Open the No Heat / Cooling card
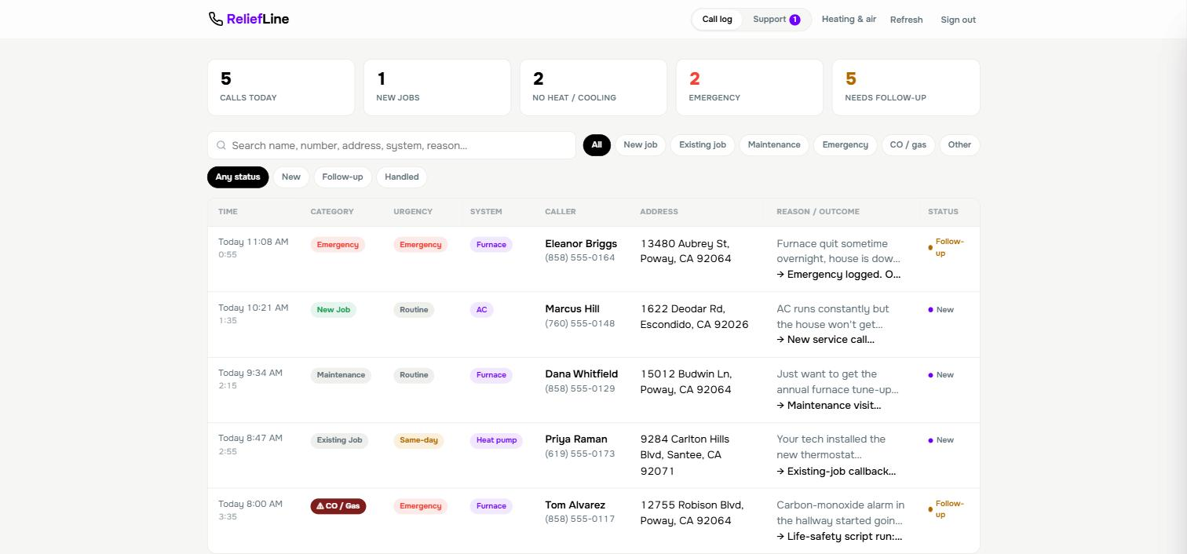The height and width of the screenshot is (554, 1187). (x=593, y=88)
